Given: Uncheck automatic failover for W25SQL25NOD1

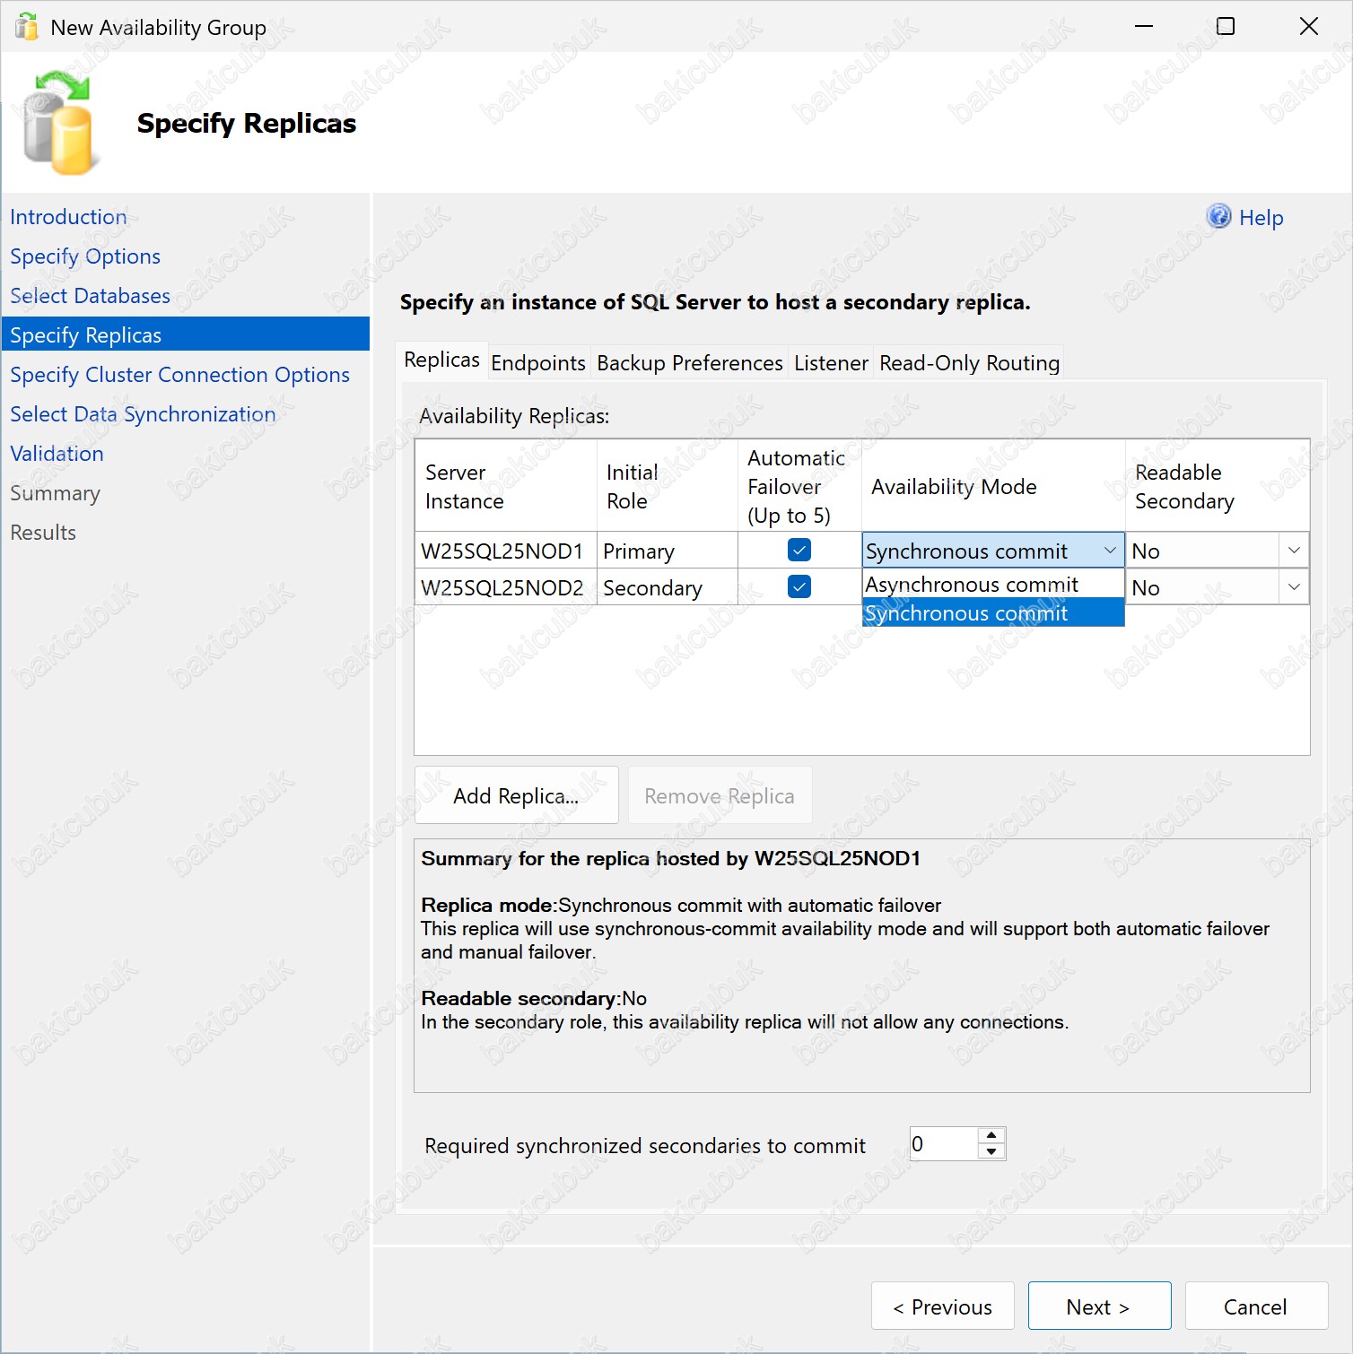Looking at the screenshot, I should (799, 550).
